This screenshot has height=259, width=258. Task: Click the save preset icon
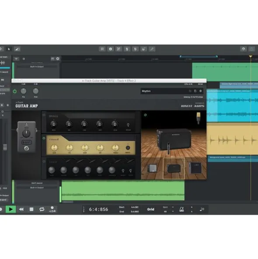coord(195,91)
